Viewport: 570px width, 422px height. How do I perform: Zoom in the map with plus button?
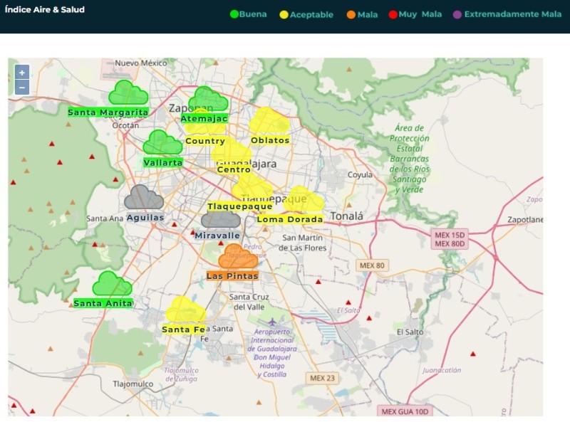[x=22, y=73]
